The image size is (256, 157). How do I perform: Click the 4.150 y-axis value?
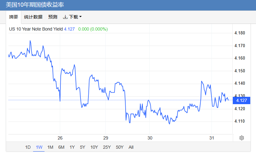click(240, 71)
